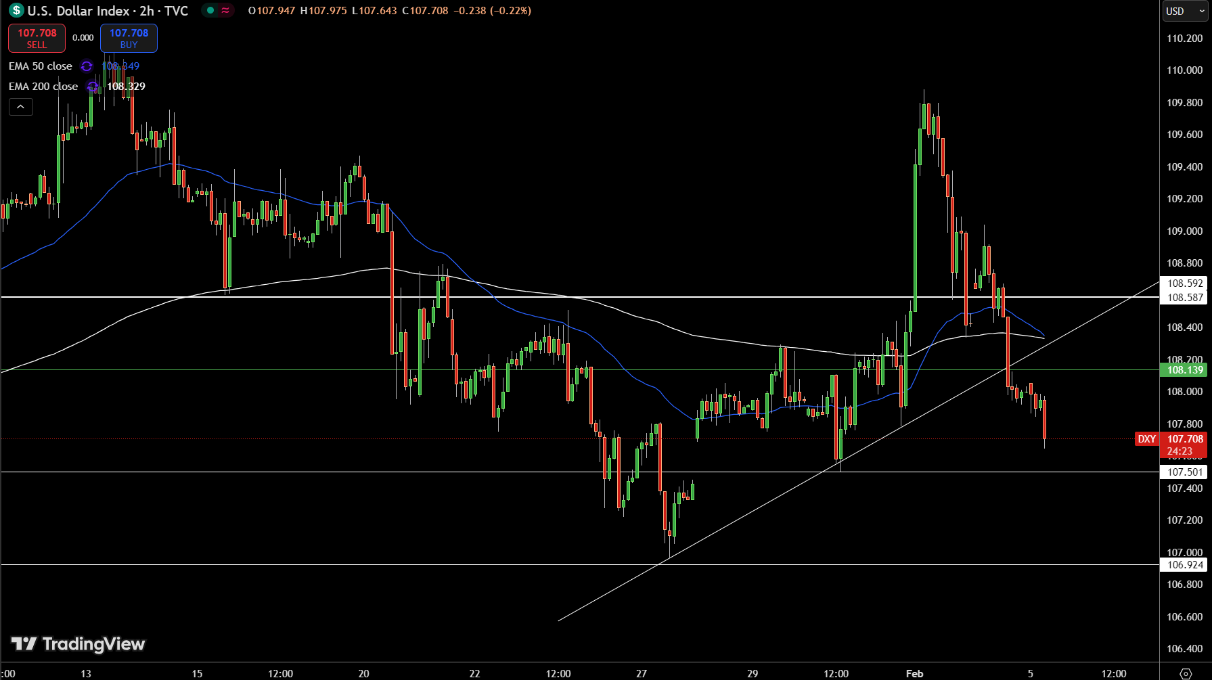
Task: Click the EMA 50 close refresh icon
Action: [x=87, y=66]
